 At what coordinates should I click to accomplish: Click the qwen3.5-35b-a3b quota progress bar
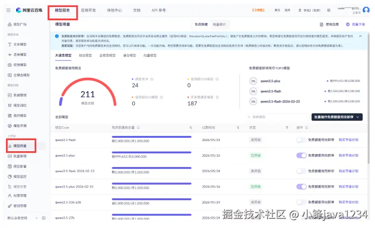coord(152,199)
